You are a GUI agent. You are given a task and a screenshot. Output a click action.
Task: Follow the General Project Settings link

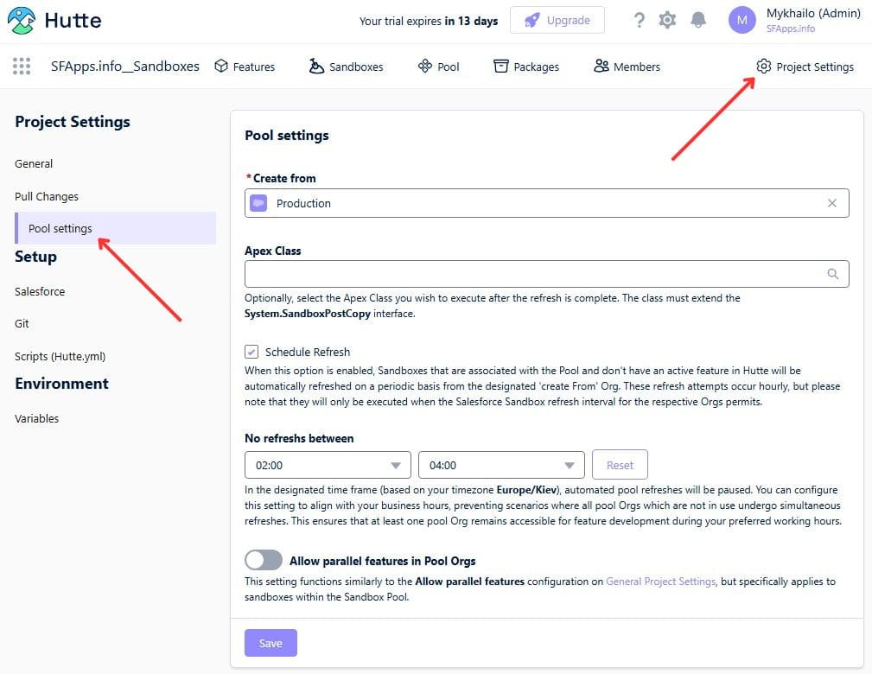click(x=660, y=582)
